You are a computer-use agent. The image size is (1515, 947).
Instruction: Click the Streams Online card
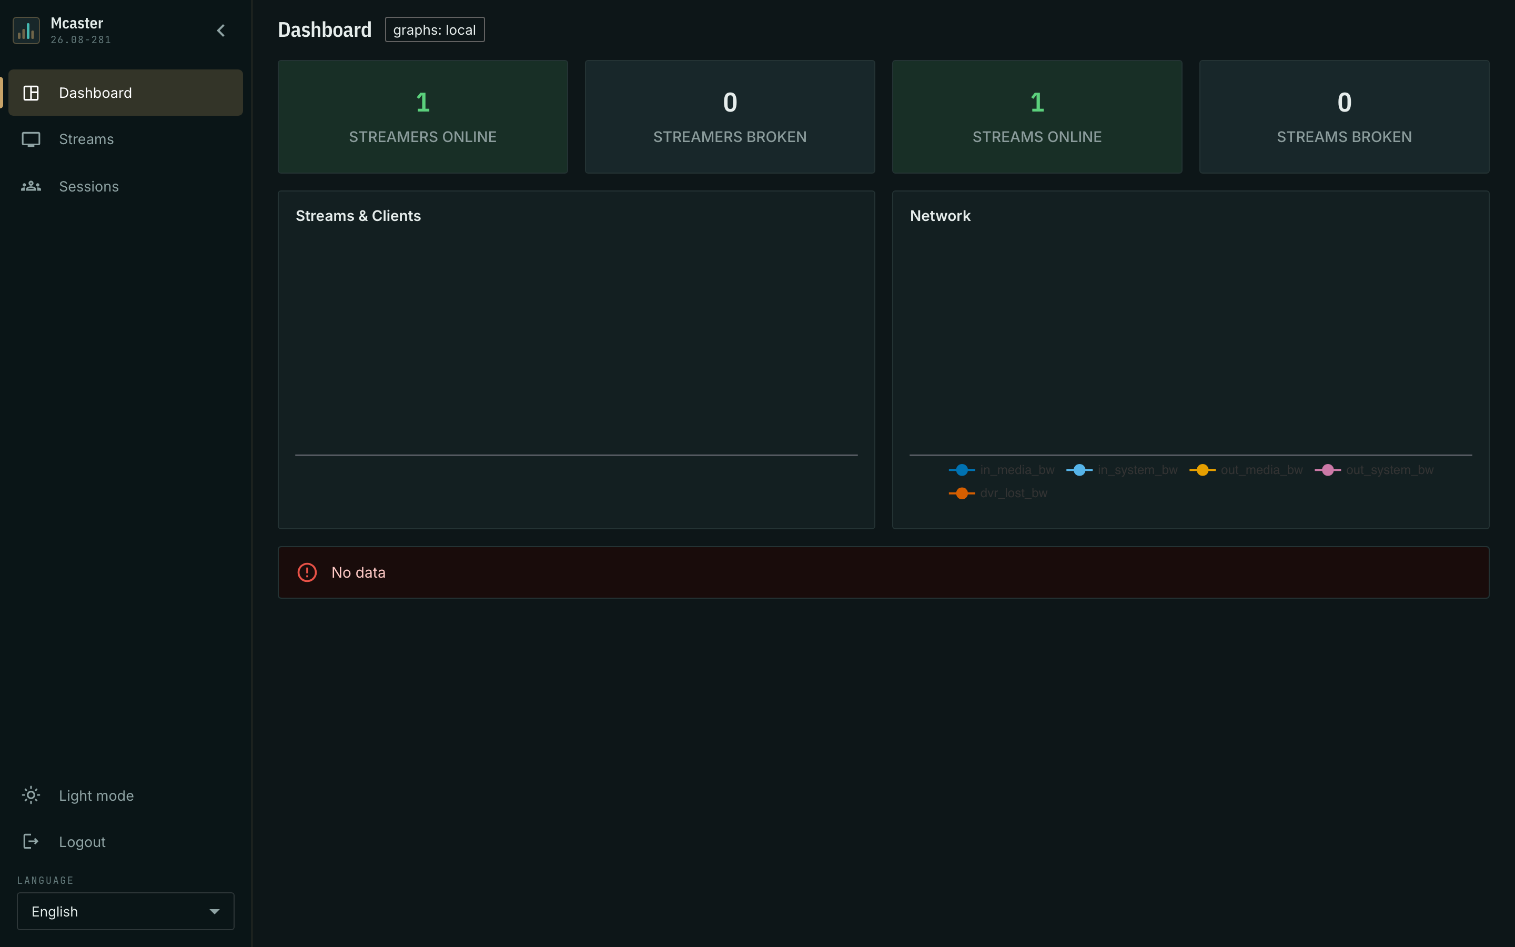(1037, 116)
